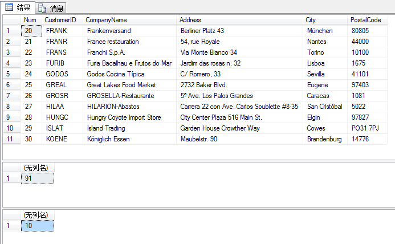
Task: Click the Torino city cell
Action: coord(325,52)
